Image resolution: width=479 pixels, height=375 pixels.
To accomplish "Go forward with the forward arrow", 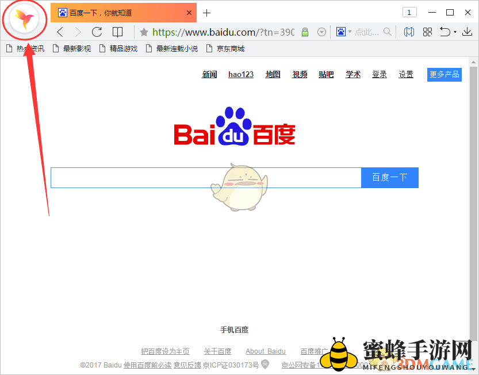I will click(x=78, y=32).
